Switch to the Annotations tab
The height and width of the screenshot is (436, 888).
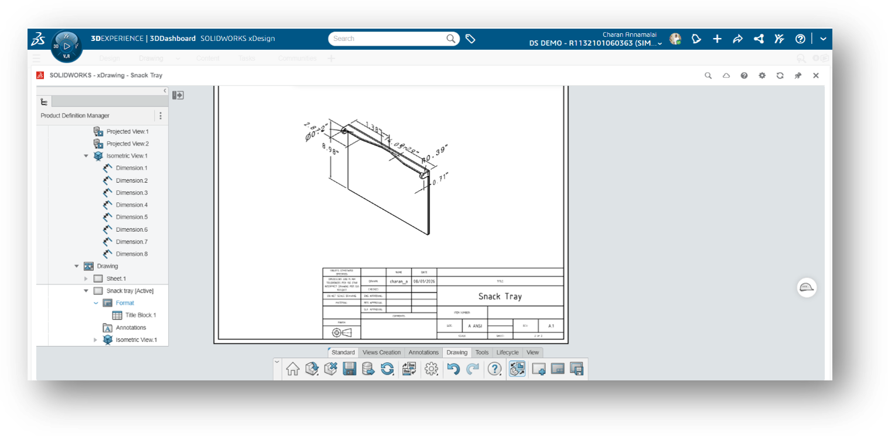pos(423,352)
